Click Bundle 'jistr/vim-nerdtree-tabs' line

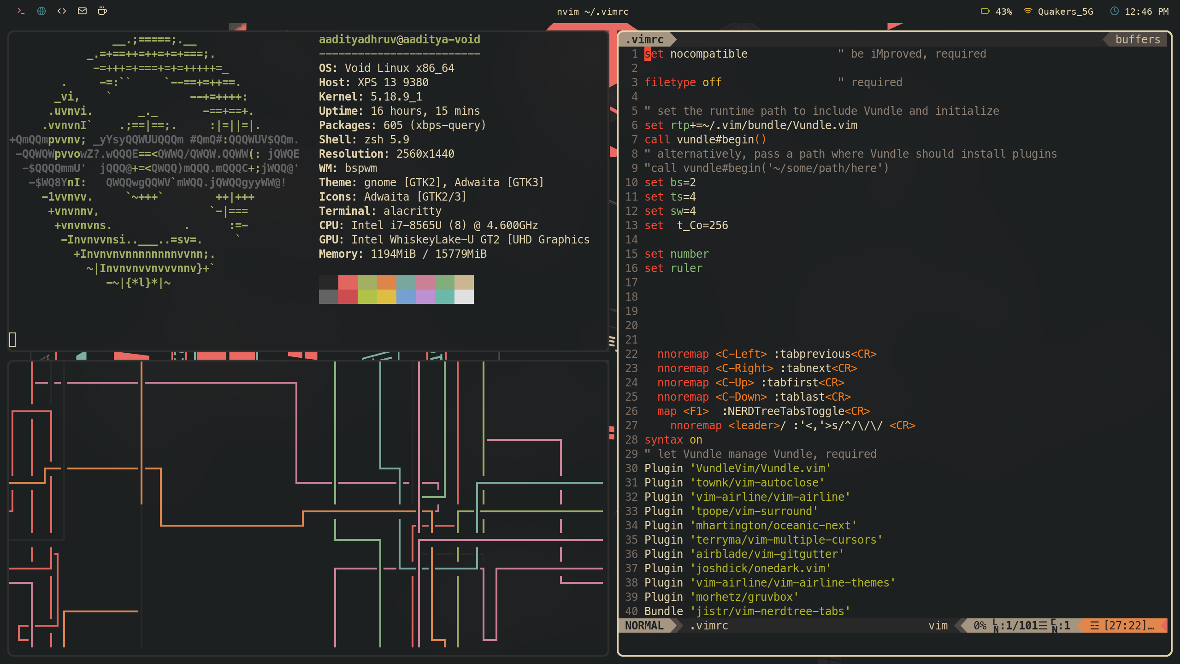coord(747,611)
